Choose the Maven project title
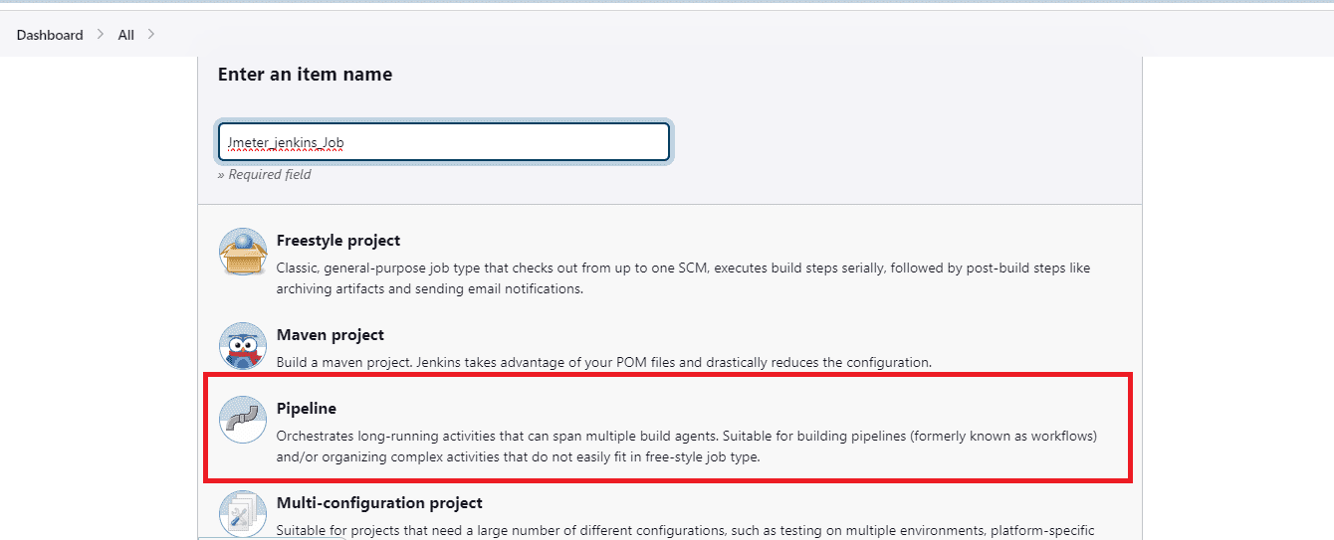This screenshot has height=540, width=1334. click(x=330, y=335)
